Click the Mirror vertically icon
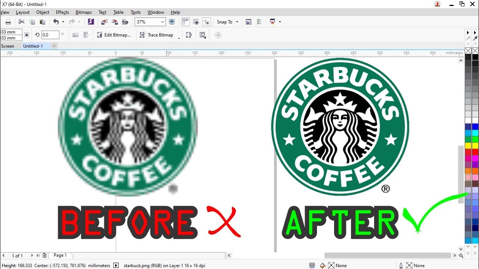The height and width of the screenshot is (269, 479). 86,35
